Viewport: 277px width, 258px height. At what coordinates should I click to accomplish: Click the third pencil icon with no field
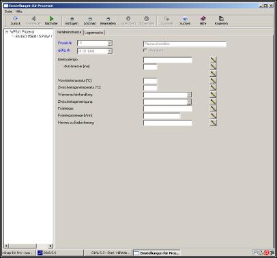(213, 74)
